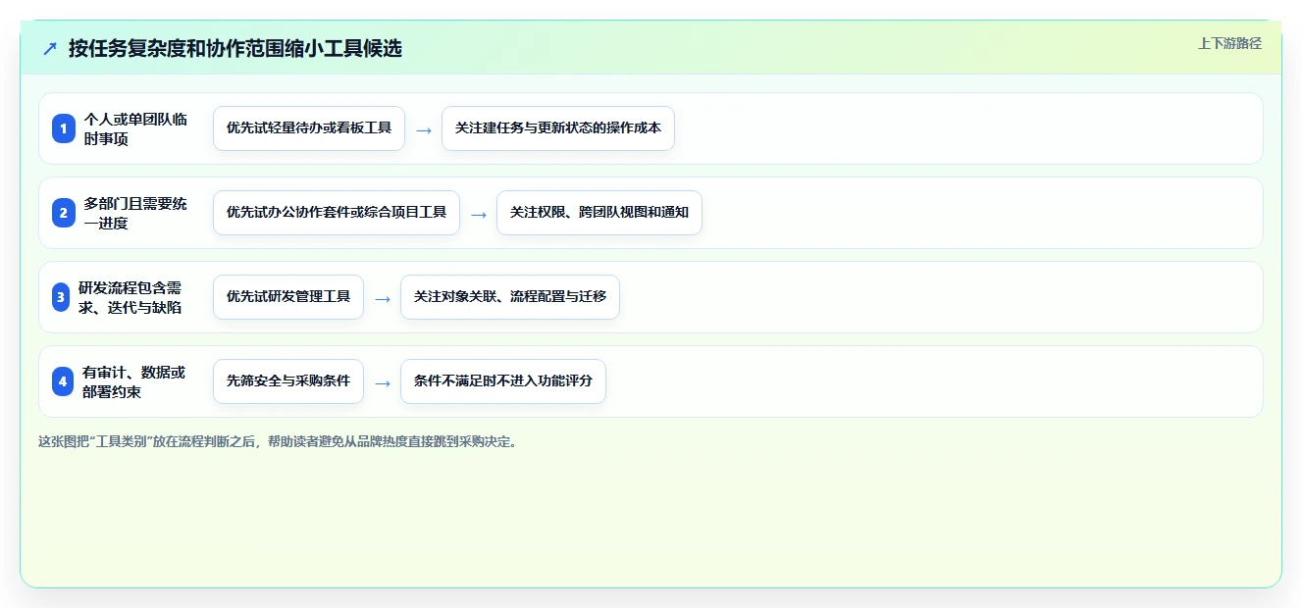The height and width of the screenshot is (608, 1302).
Task: Click the number 3 step badge
Action: click(61, 297)
